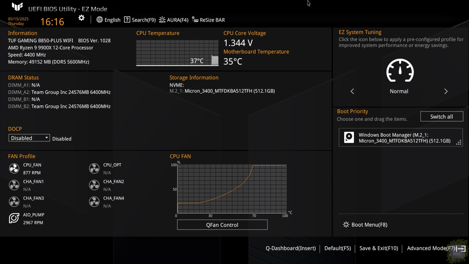
Task: Click the Windows Boot Manager disk icon
Action: (x=349, y=138)
